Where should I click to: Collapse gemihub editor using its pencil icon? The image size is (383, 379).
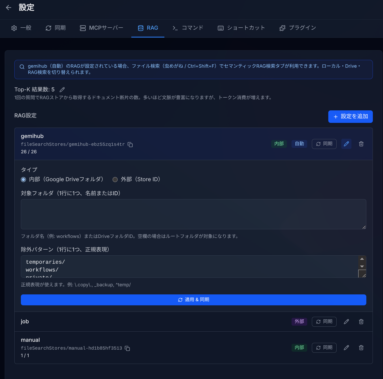click(x=346, y=144)
